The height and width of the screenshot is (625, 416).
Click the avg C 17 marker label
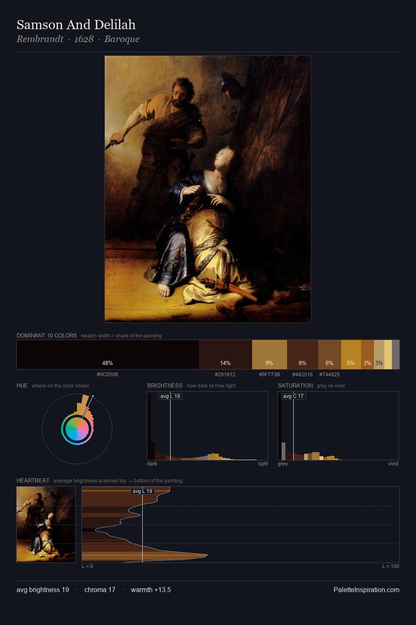pyautogui.click(x=294, y=396)
